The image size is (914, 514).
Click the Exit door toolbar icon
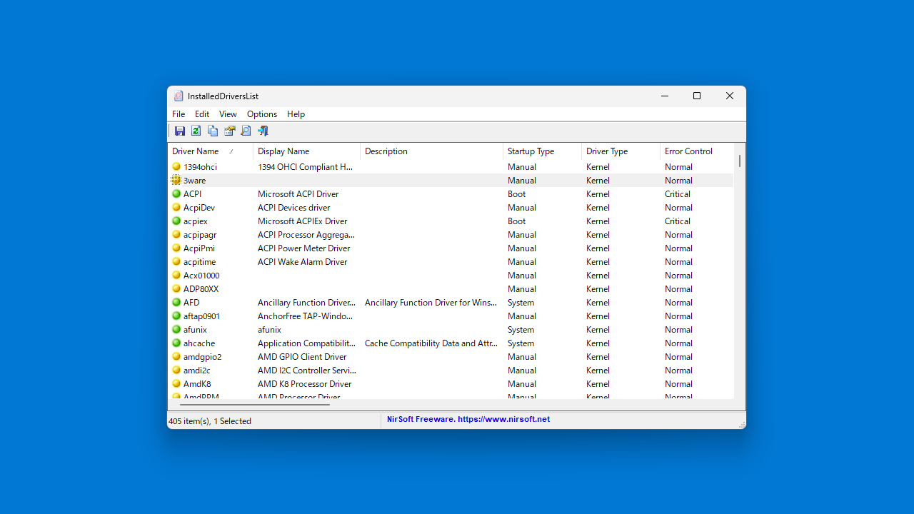pos(263,131)
